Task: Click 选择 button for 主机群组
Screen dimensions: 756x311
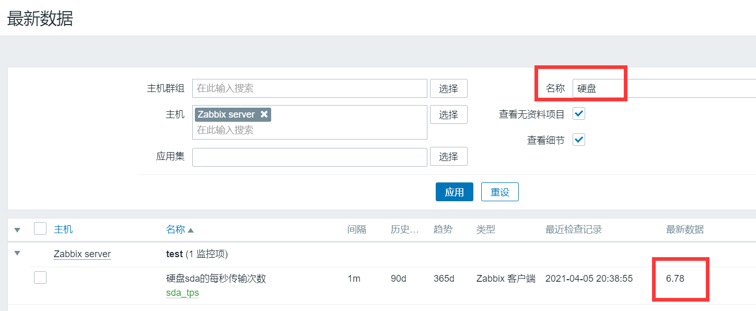Action: (448, 88)
